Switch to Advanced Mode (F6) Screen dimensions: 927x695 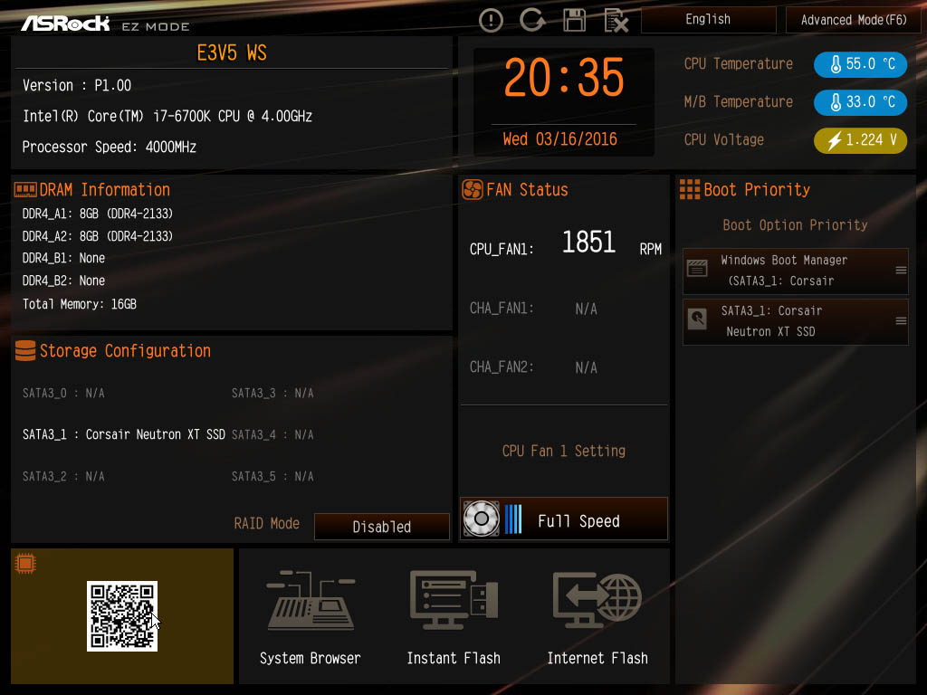(x=853, y=20)
